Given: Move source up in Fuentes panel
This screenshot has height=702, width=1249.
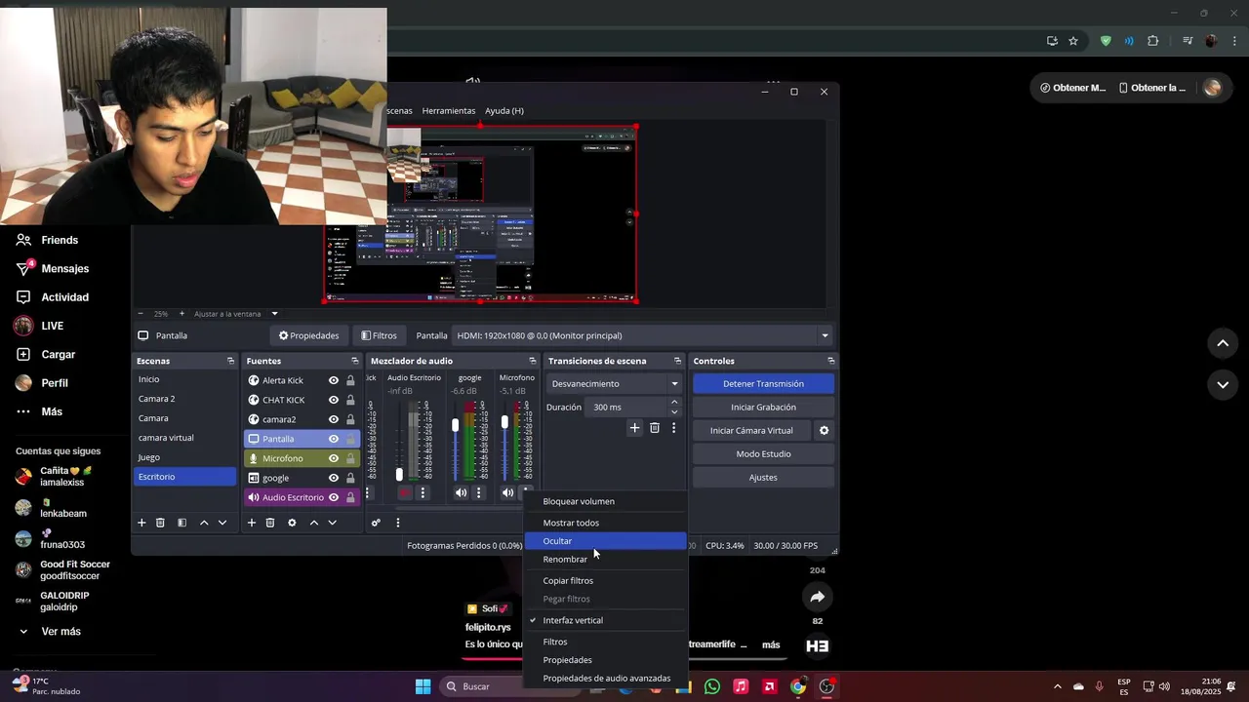Looking at the screenshot, I should pyautogui.click(x=314, y=523).
